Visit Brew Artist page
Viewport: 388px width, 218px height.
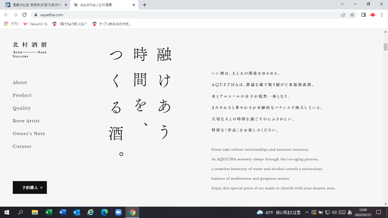26,121
